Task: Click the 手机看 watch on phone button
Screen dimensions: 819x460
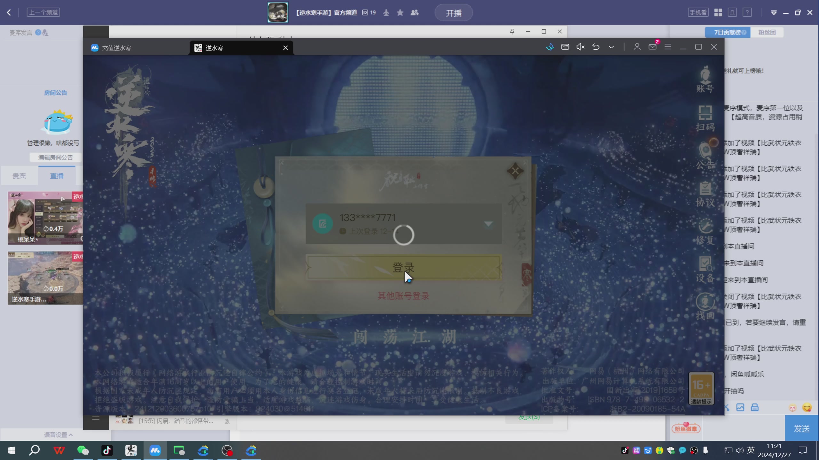Action: (x=698, y=12)
